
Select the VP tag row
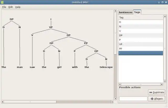coord(141,44)
